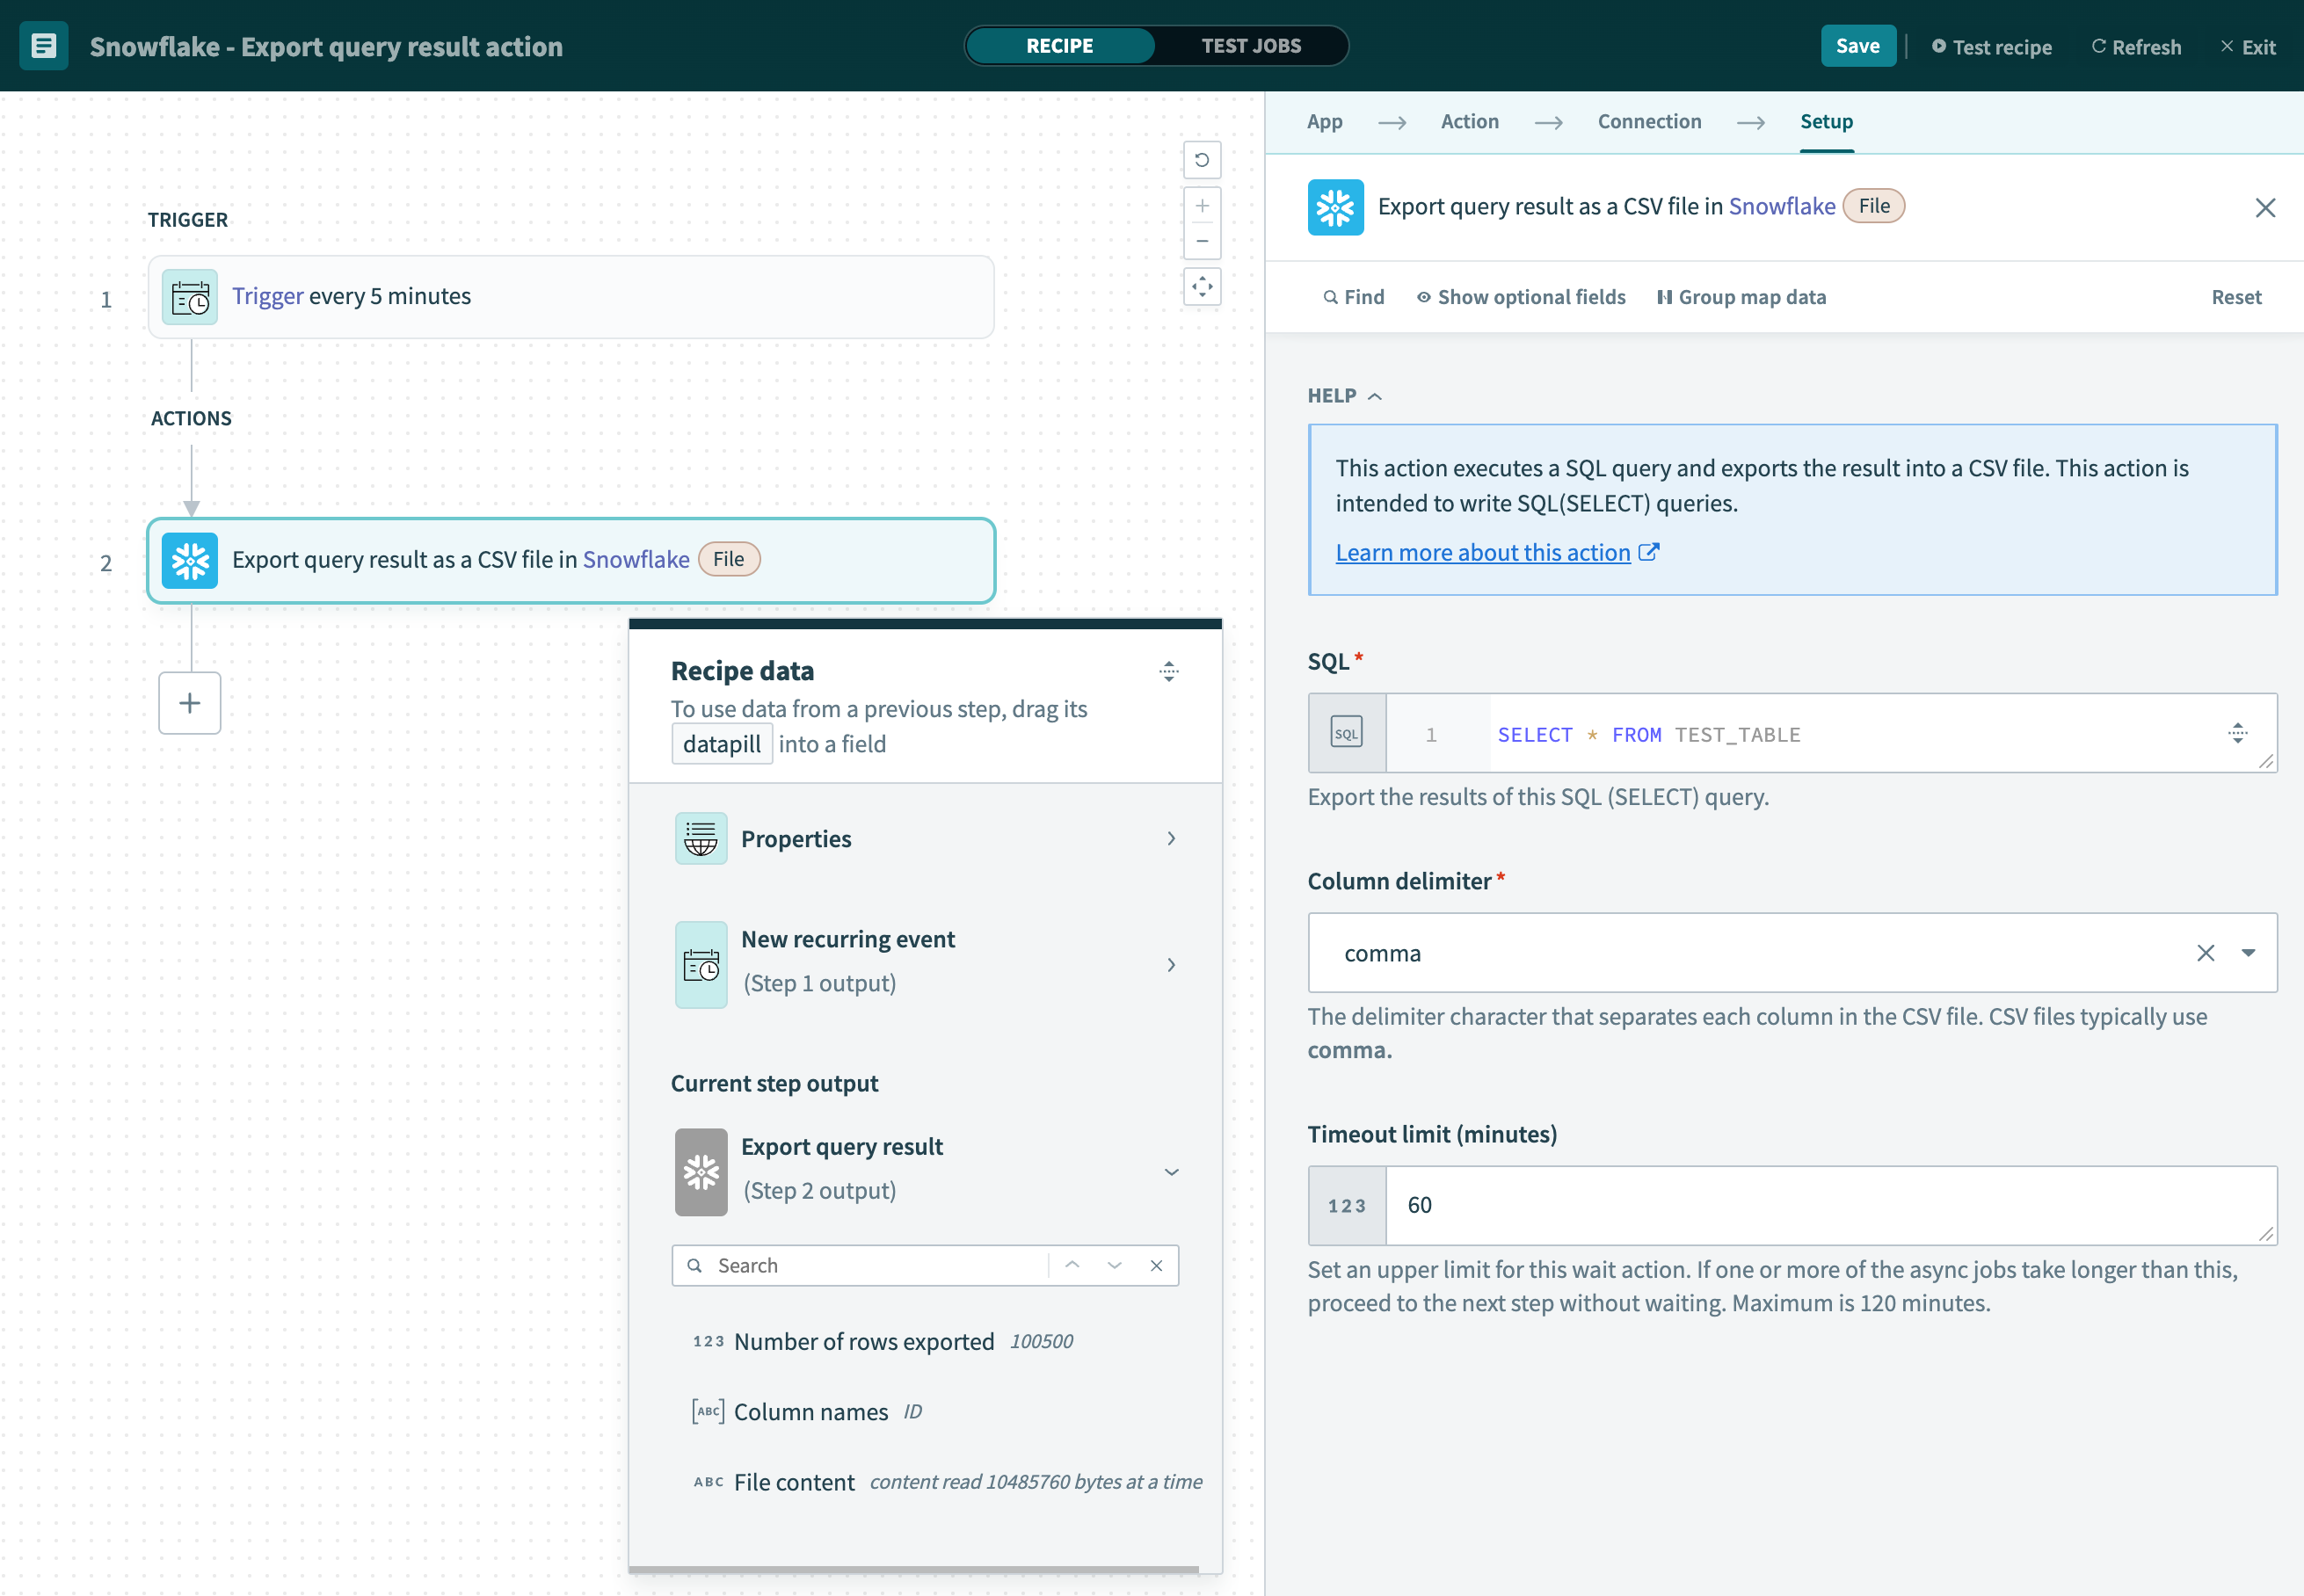
Task: Open the Column delimiter dropdown
Action: (x=2248, y=952)
